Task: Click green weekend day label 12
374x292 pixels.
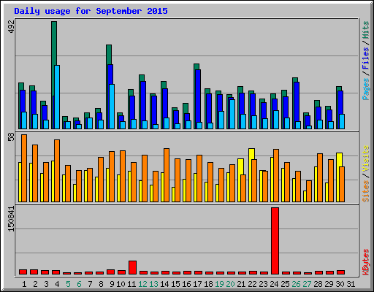Action: point(142,284)
